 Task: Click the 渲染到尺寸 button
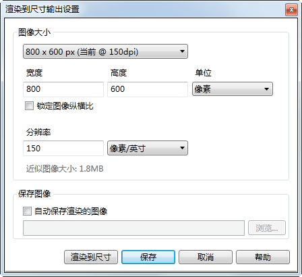91,257
